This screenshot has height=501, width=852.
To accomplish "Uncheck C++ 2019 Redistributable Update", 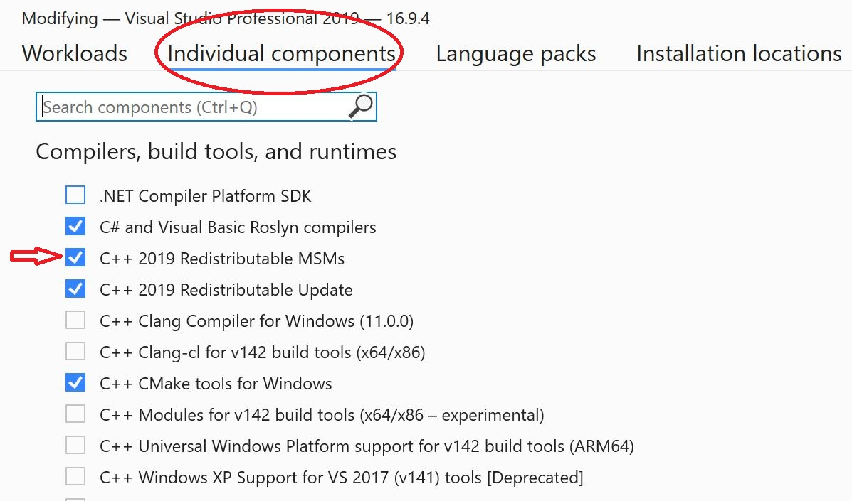I will tap(75, 289).
